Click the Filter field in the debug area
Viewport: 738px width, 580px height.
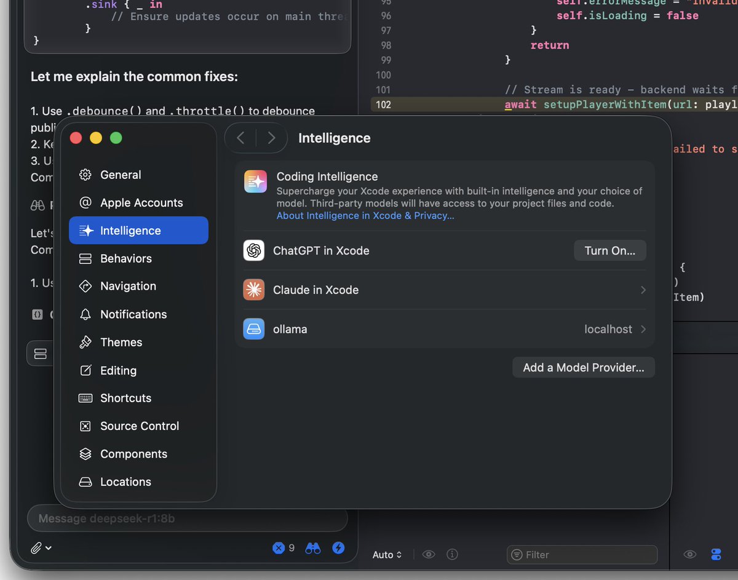point(582,555)
